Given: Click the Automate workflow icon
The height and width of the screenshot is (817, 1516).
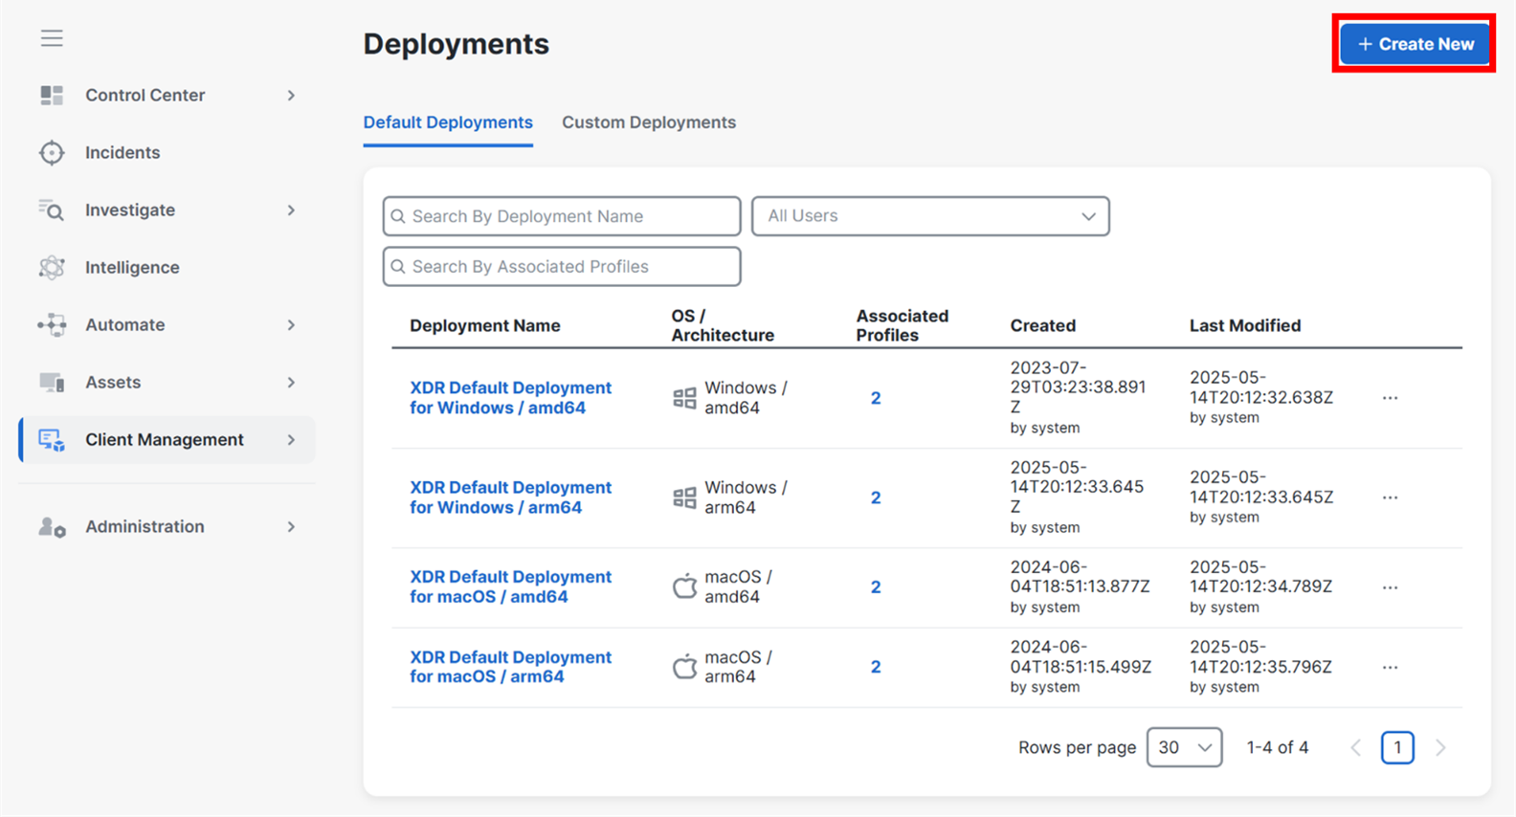Looking at the screenshot, I should 52,325.
